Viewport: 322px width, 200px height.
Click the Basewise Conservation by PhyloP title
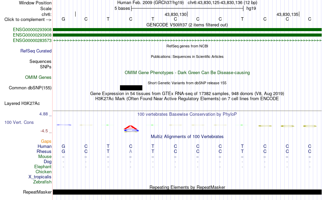coord(187,114)
